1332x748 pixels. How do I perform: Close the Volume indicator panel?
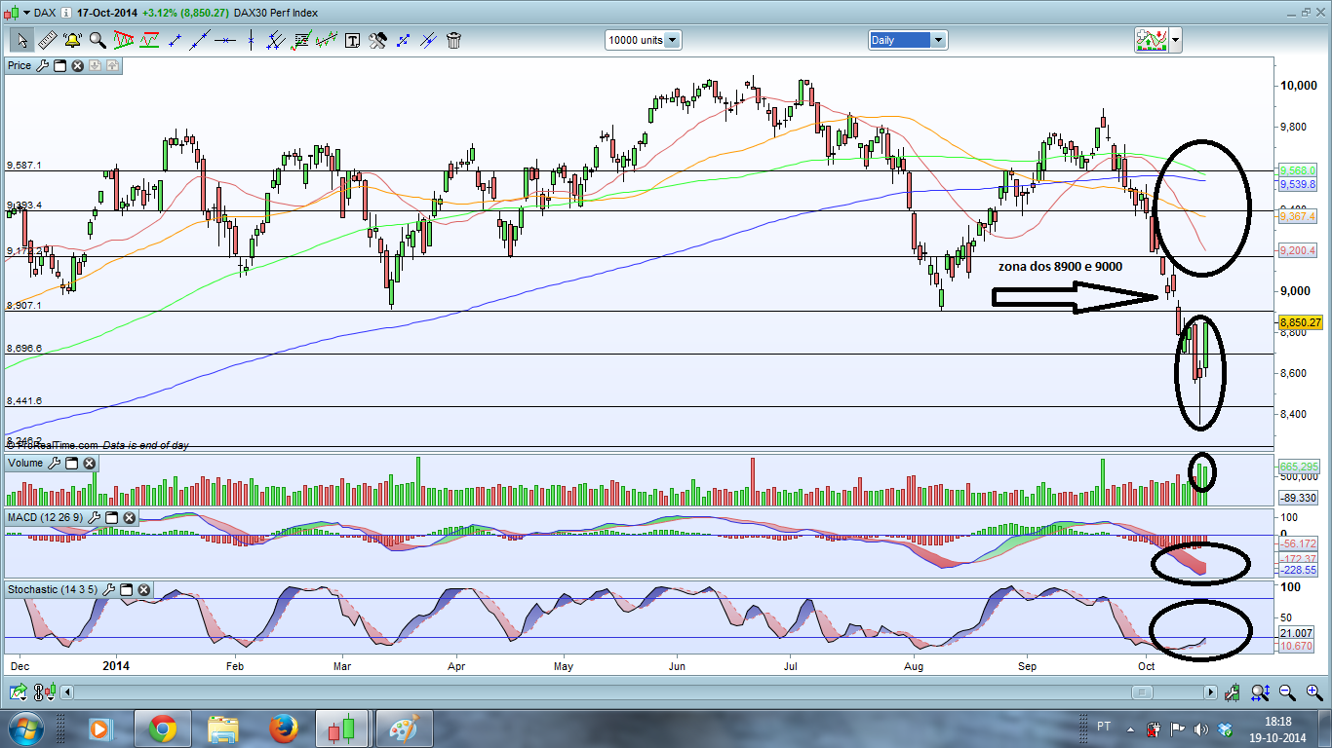tap(90, 464)
